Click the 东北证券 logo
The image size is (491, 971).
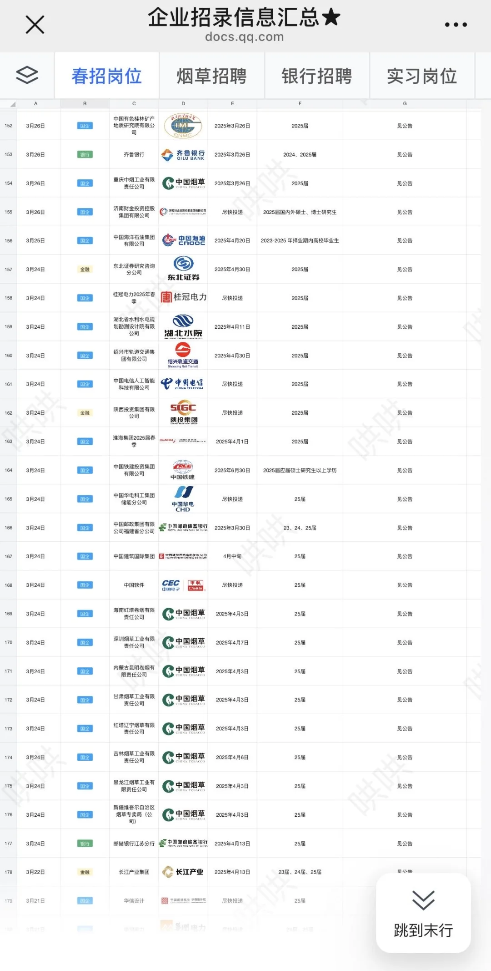pos(183,269)
